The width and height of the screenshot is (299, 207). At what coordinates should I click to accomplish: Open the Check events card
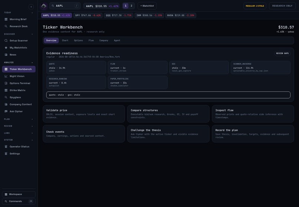pyautogui.click(x=84, y=134)
